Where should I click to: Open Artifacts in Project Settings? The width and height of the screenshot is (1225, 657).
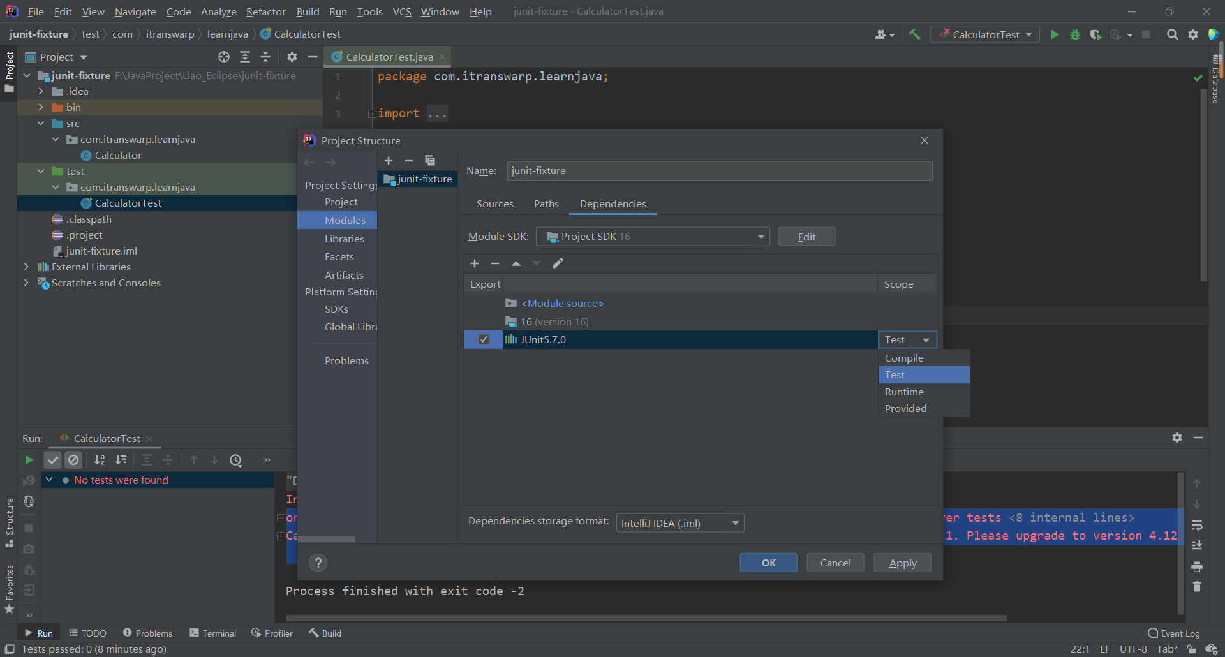pos(344,275)
